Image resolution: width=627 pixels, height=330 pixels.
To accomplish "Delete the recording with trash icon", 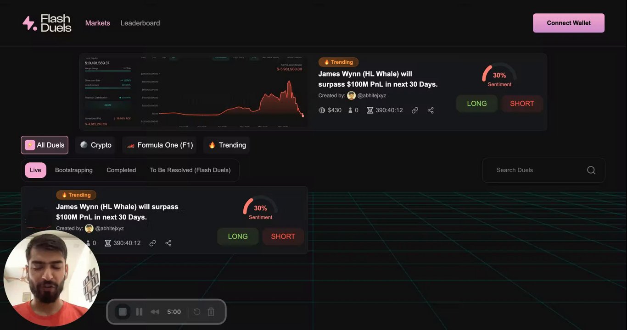I will click(211, 312).
